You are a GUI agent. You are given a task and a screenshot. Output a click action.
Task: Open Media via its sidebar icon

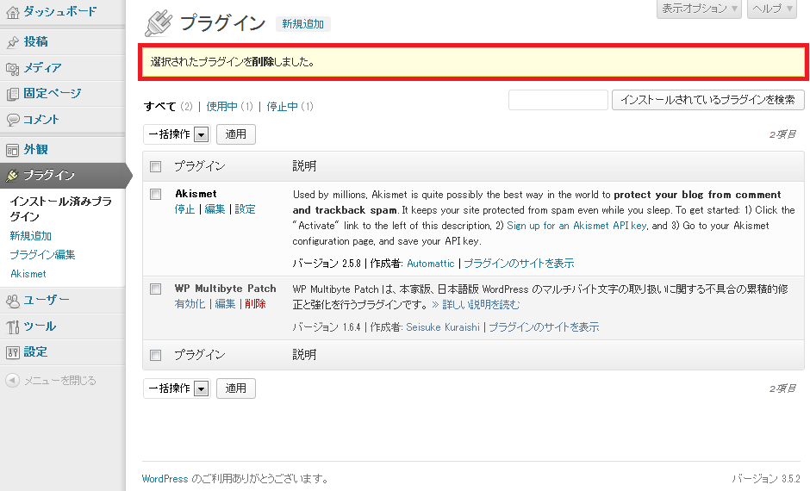(x=13, y=68)
